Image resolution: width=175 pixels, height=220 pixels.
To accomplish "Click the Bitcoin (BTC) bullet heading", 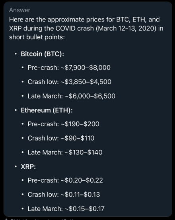I will [42, 54].
